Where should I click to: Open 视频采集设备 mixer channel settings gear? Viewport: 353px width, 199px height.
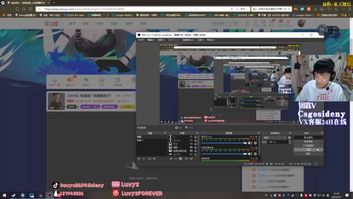pos(255,153)
